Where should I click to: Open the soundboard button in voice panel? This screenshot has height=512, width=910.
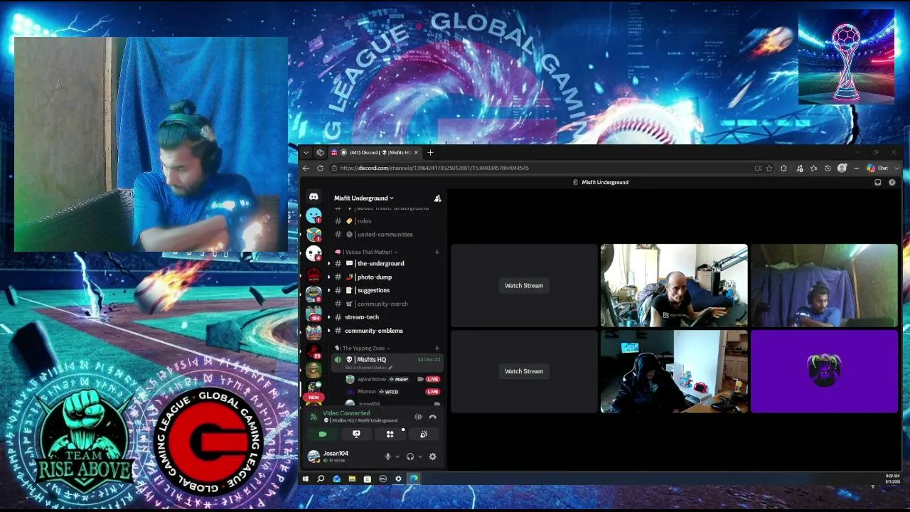[424, 434]
